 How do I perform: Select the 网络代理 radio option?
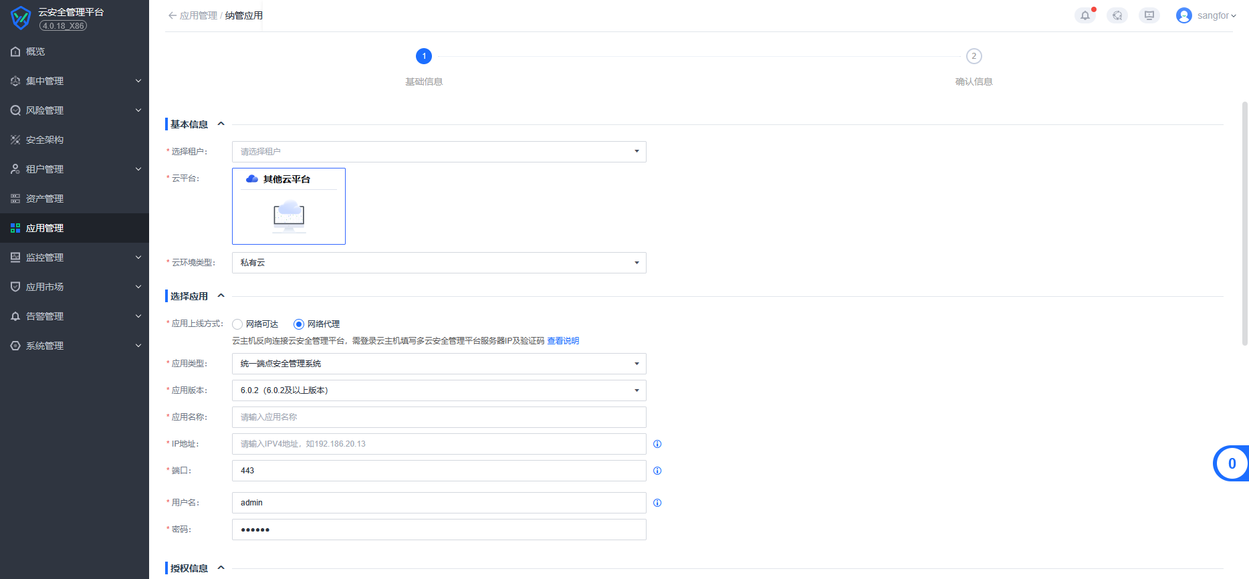[299, 324]
